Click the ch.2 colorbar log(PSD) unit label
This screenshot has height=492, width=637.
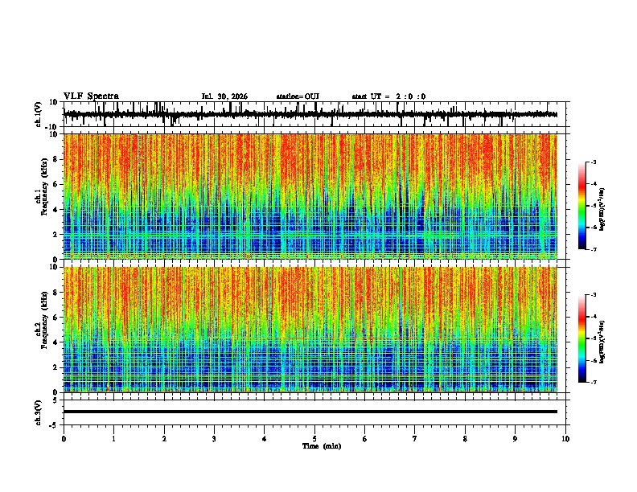(602, 342)
